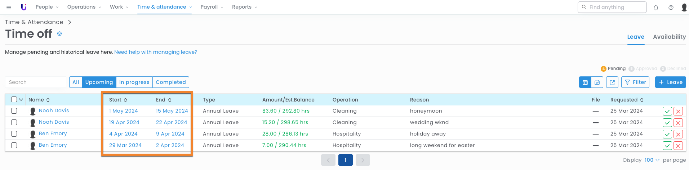Image resolution: width=689 pixels, height=170 pixels.
Task: Decline Ben Emory's 29 Mar leave request
Action: [x=678, y=146]
